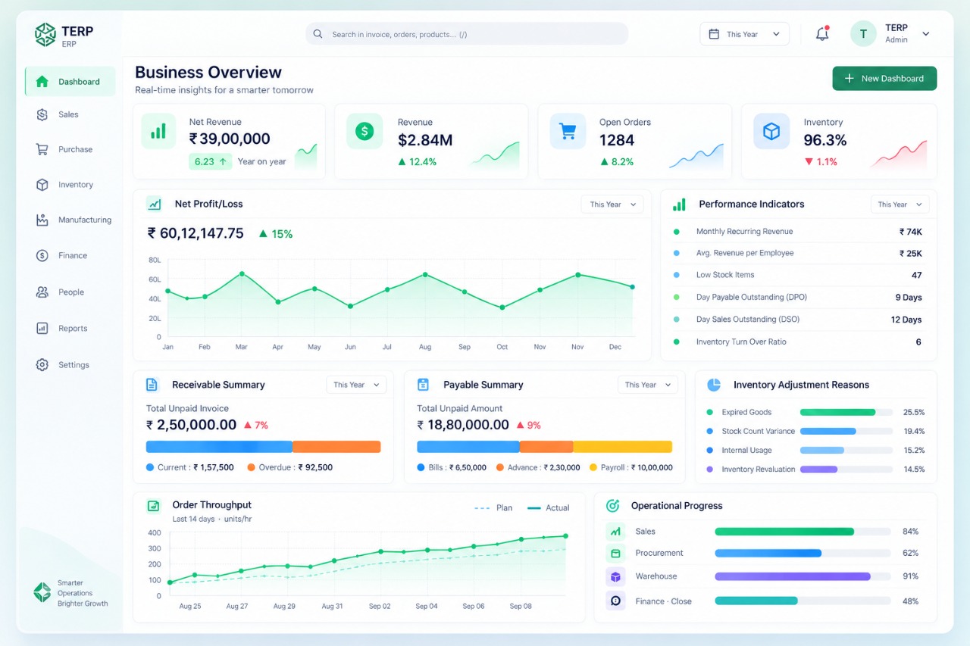Click Day Sales Outstanding (DSO) row
The width and height of the screenshot is (970, 646).
797,320
